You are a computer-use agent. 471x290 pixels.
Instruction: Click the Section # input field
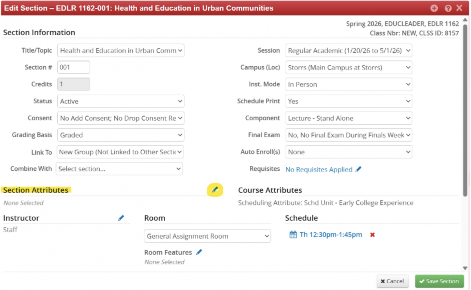click(x=73, y=67)
